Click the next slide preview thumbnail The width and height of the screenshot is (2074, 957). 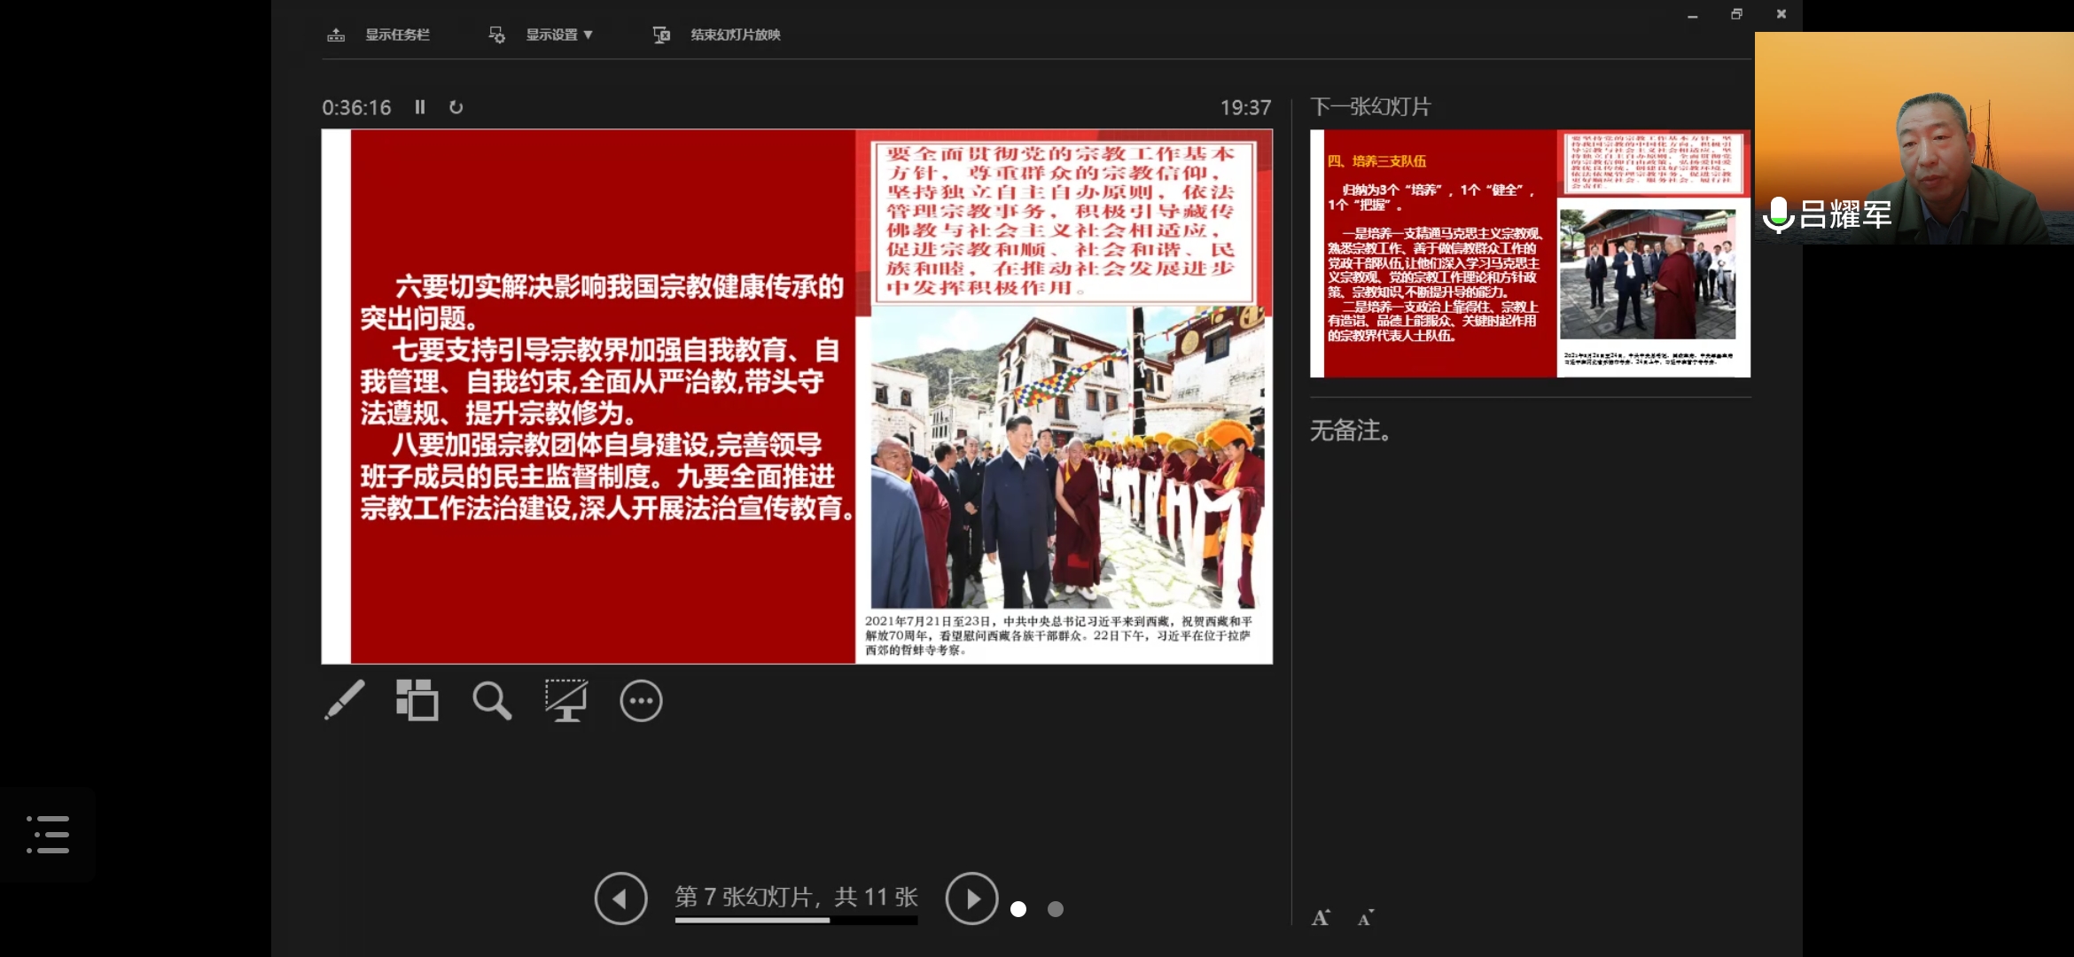pos(1530,253)
